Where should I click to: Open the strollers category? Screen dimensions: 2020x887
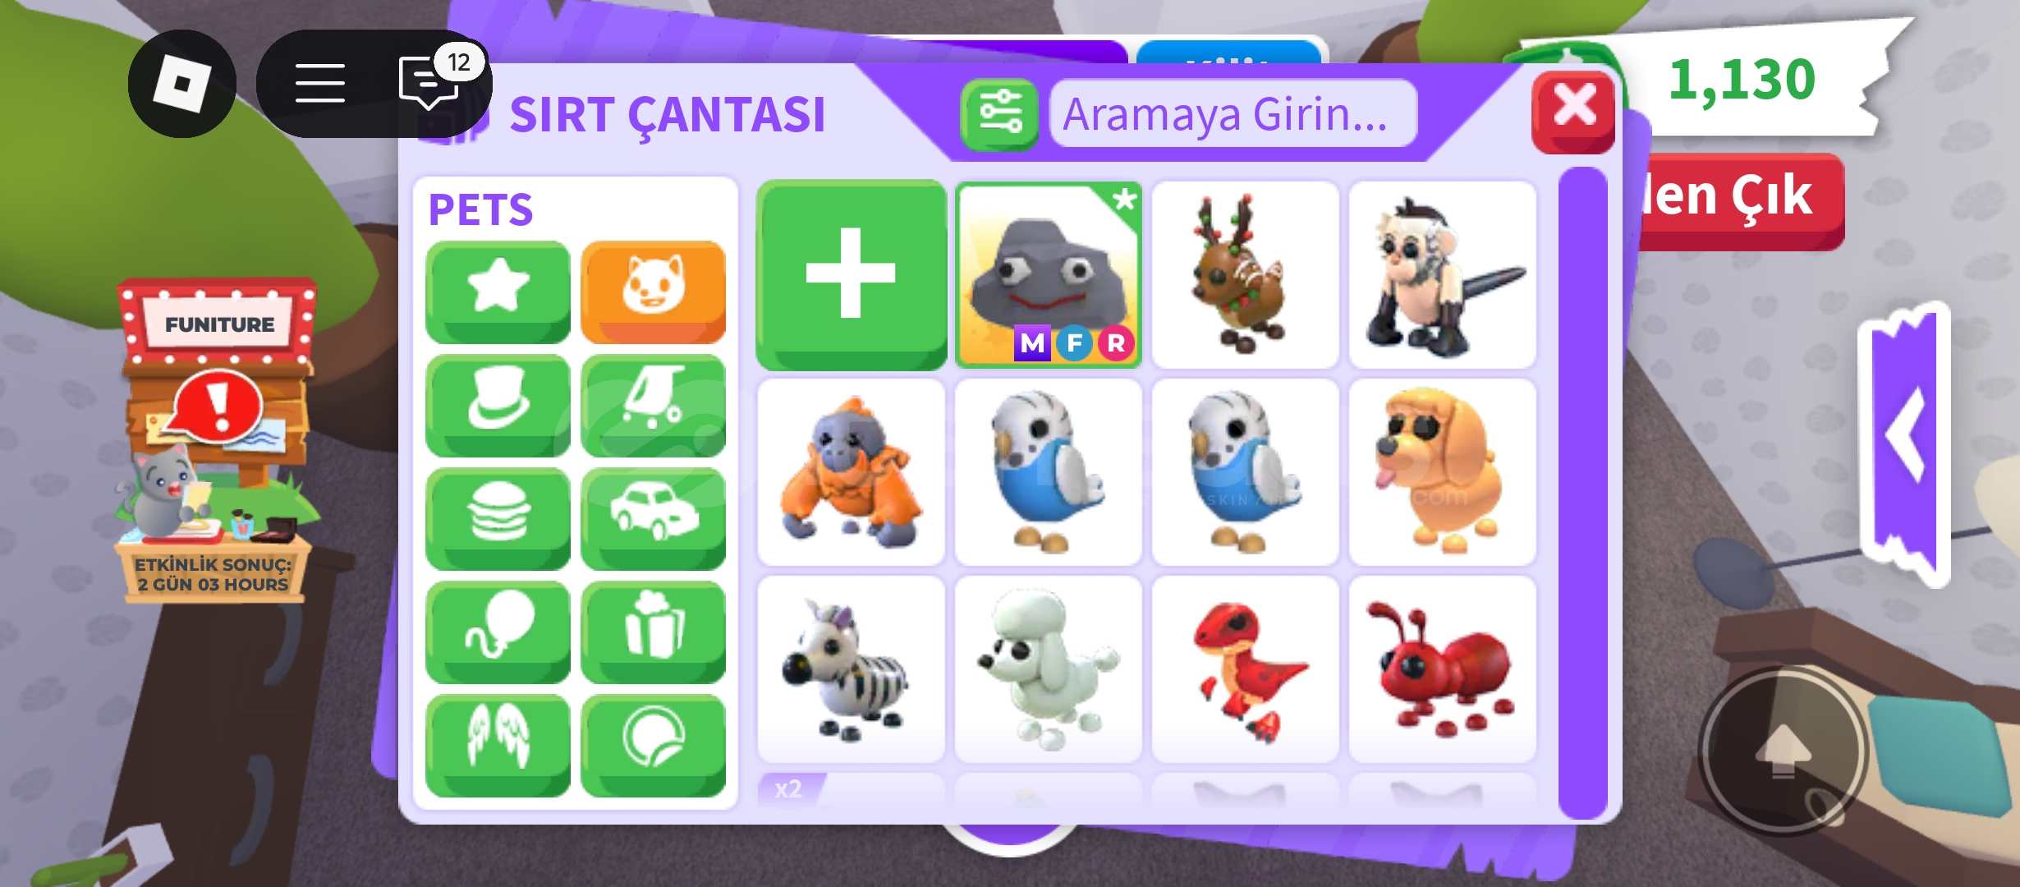click(x=653, y=405)
